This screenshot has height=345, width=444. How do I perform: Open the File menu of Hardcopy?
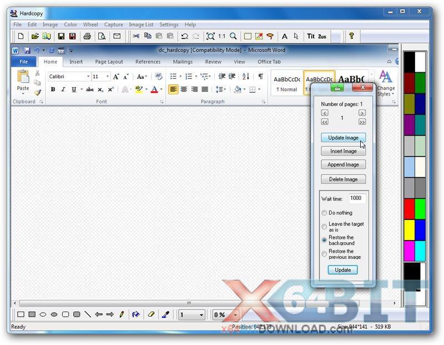pos(17,24)
